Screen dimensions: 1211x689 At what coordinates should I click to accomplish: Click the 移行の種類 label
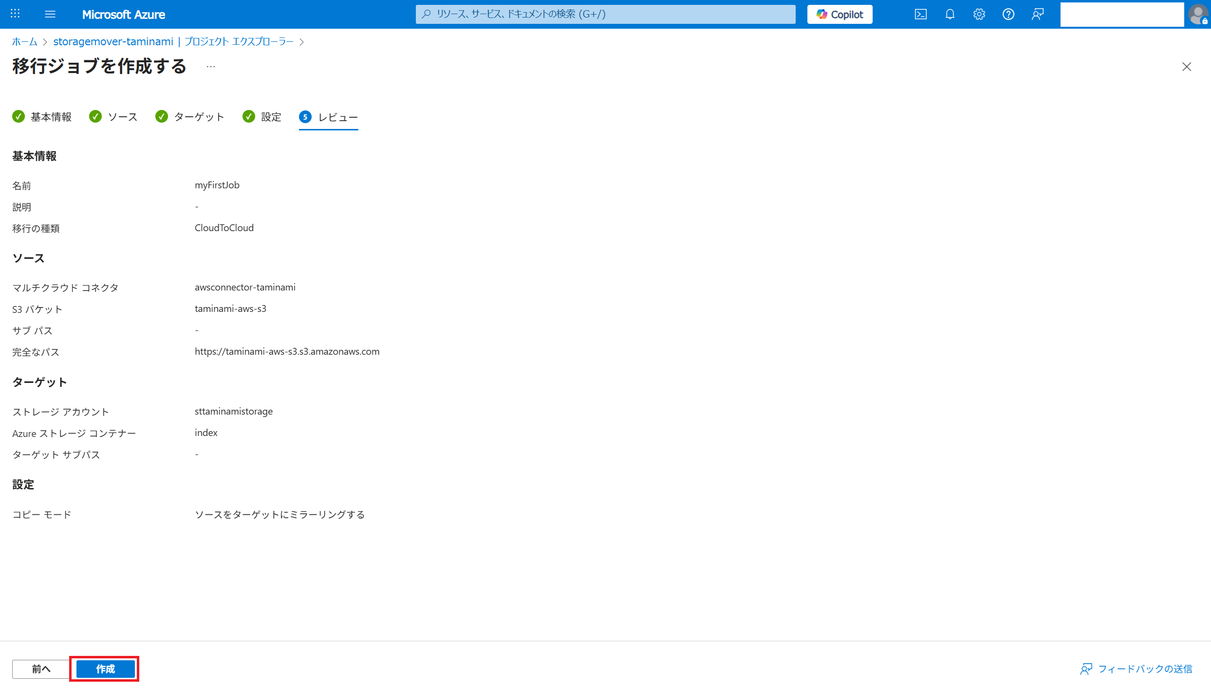(x=36, y=228)
